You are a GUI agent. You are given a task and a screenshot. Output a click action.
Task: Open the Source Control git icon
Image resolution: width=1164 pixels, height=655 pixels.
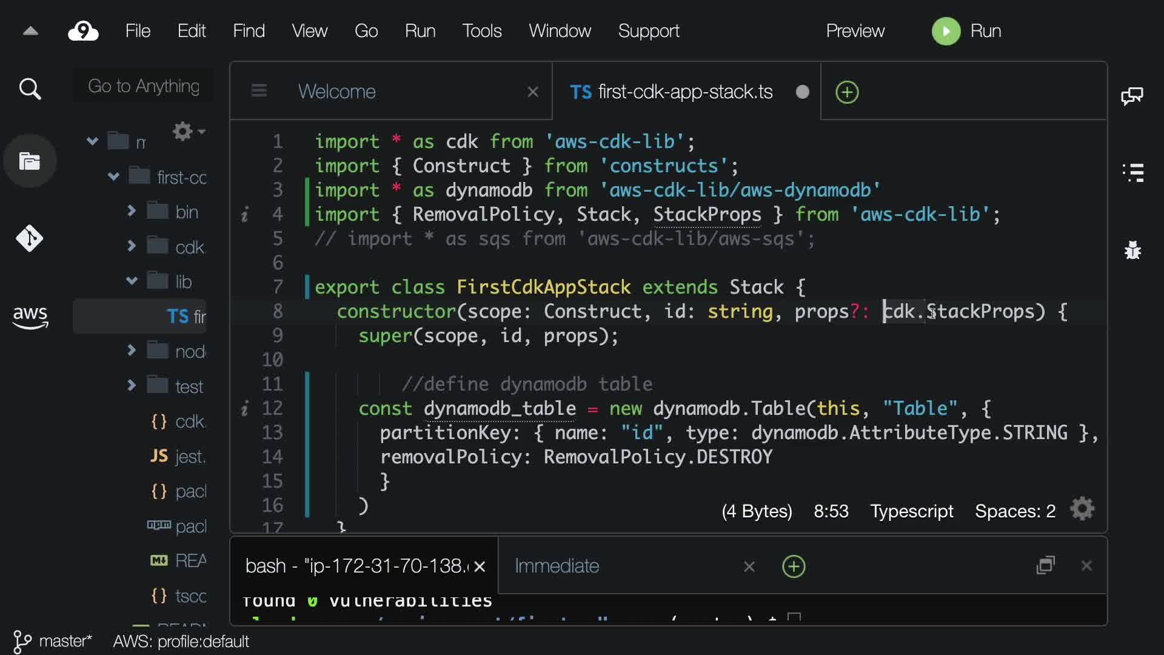30,238
